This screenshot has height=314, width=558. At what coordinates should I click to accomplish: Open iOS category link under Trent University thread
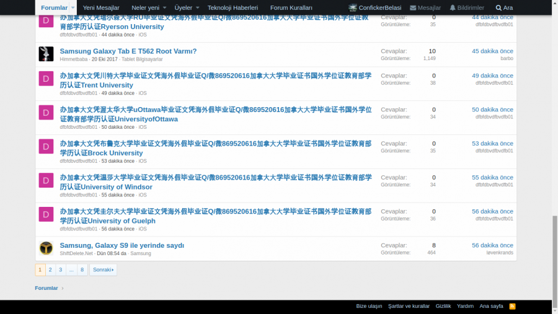[143, 93]
